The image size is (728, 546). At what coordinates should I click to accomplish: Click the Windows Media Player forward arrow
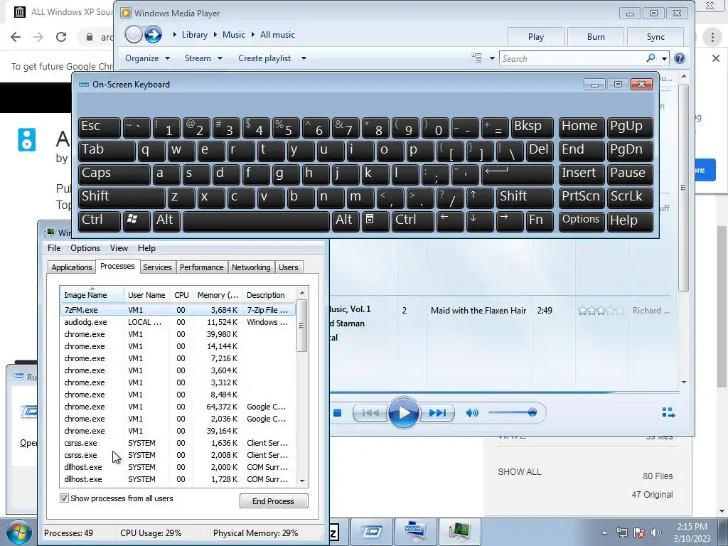153,34
